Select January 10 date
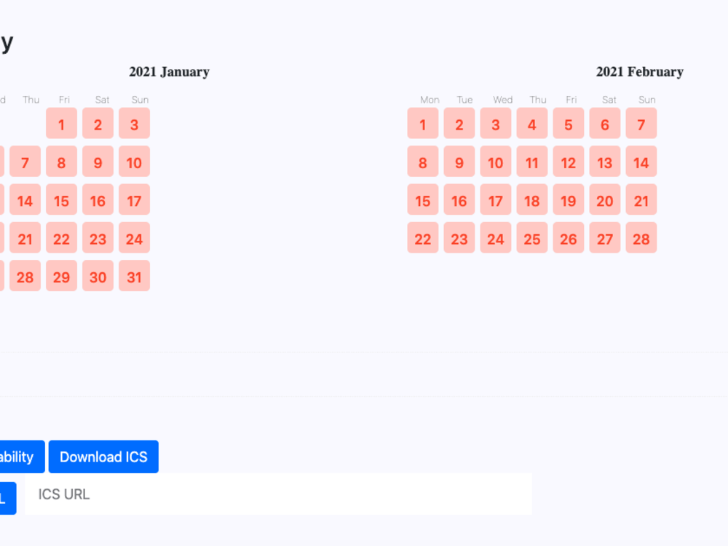The width and height of the screenshot is (728, 546). [134, 162]
